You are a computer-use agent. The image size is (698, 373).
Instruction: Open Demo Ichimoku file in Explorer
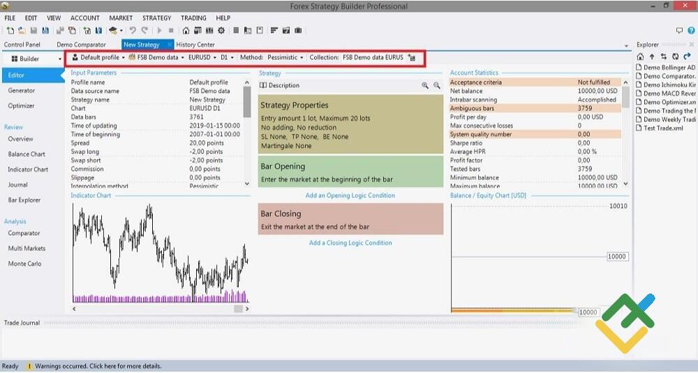[669, 85]
